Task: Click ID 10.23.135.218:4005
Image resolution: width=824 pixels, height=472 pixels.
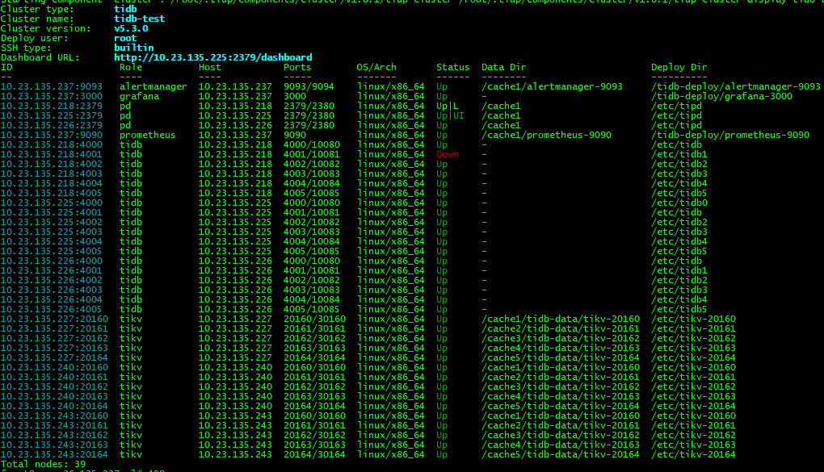Action: (x=52, y=193)
